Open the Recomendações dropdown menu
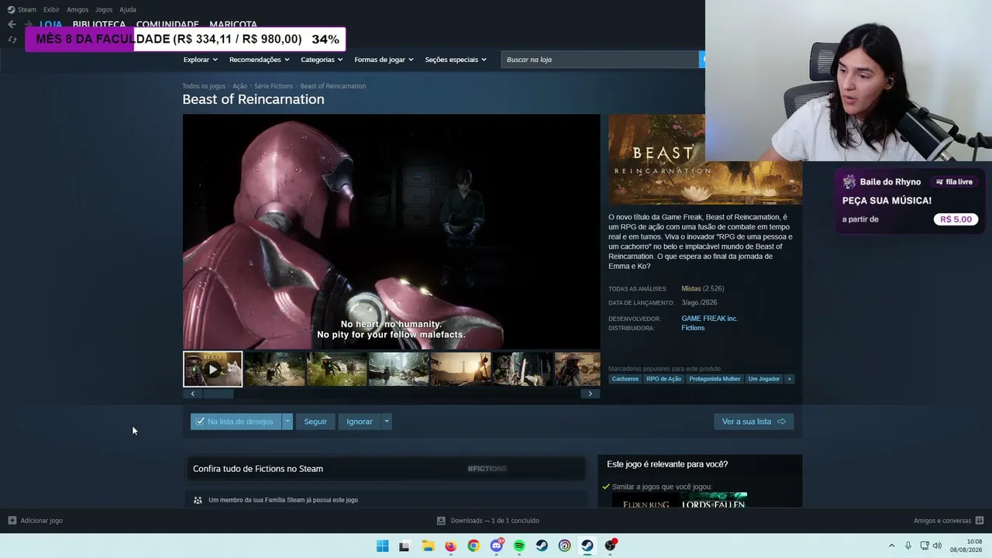This screenshot has height=558, width=992. (259, 60)
